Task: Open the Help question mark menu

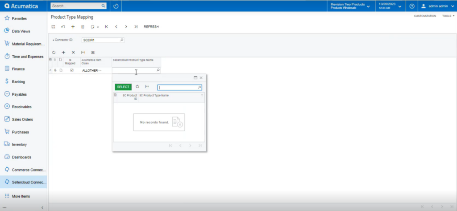Action: click(x=412, y=6)
